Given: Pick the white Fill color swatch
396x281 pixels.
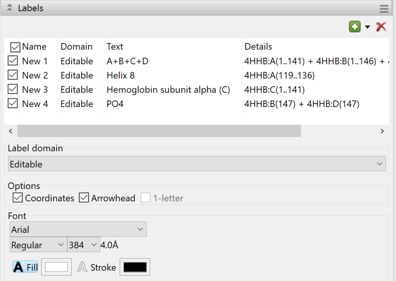Looking at the screenshot, I should [56, 267].
